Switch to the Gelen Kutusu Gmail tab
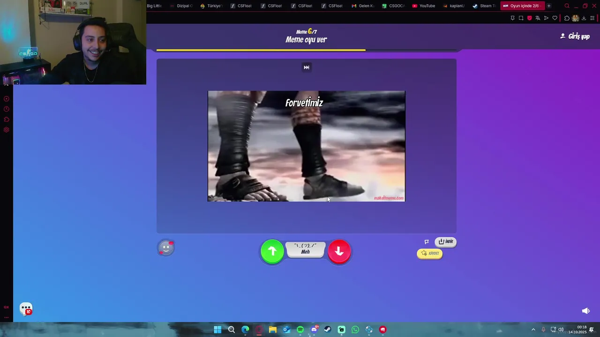 (x=363, y=6)
